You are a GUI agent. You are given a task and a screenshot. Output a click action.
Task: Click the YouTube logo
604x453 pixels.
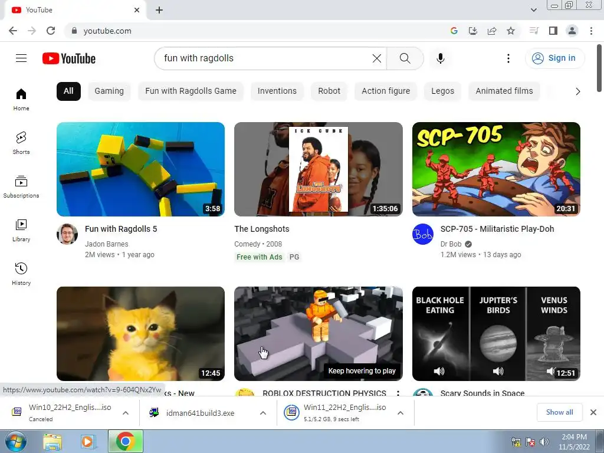coord(69,58)
